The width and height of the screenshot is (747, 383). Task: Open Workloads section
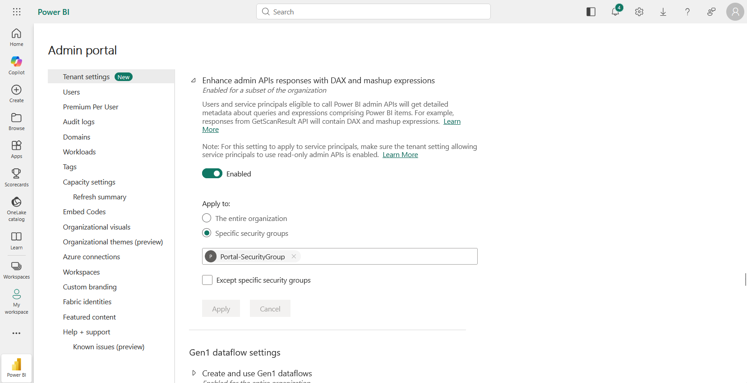point(79,152)
